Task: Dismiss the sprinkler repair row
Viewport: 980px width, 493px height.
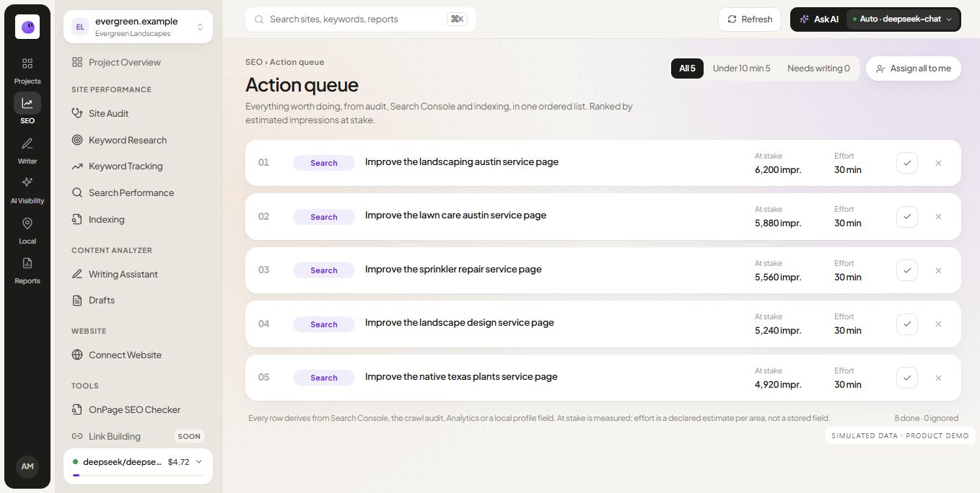Action: point(938,270)
